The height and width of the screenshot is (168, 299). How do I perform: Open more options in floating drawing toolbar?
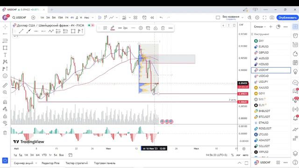pos(171,28)
